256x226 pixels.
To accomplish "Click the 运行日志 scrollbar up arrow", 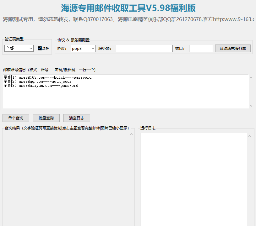I will tap(249, 136).
